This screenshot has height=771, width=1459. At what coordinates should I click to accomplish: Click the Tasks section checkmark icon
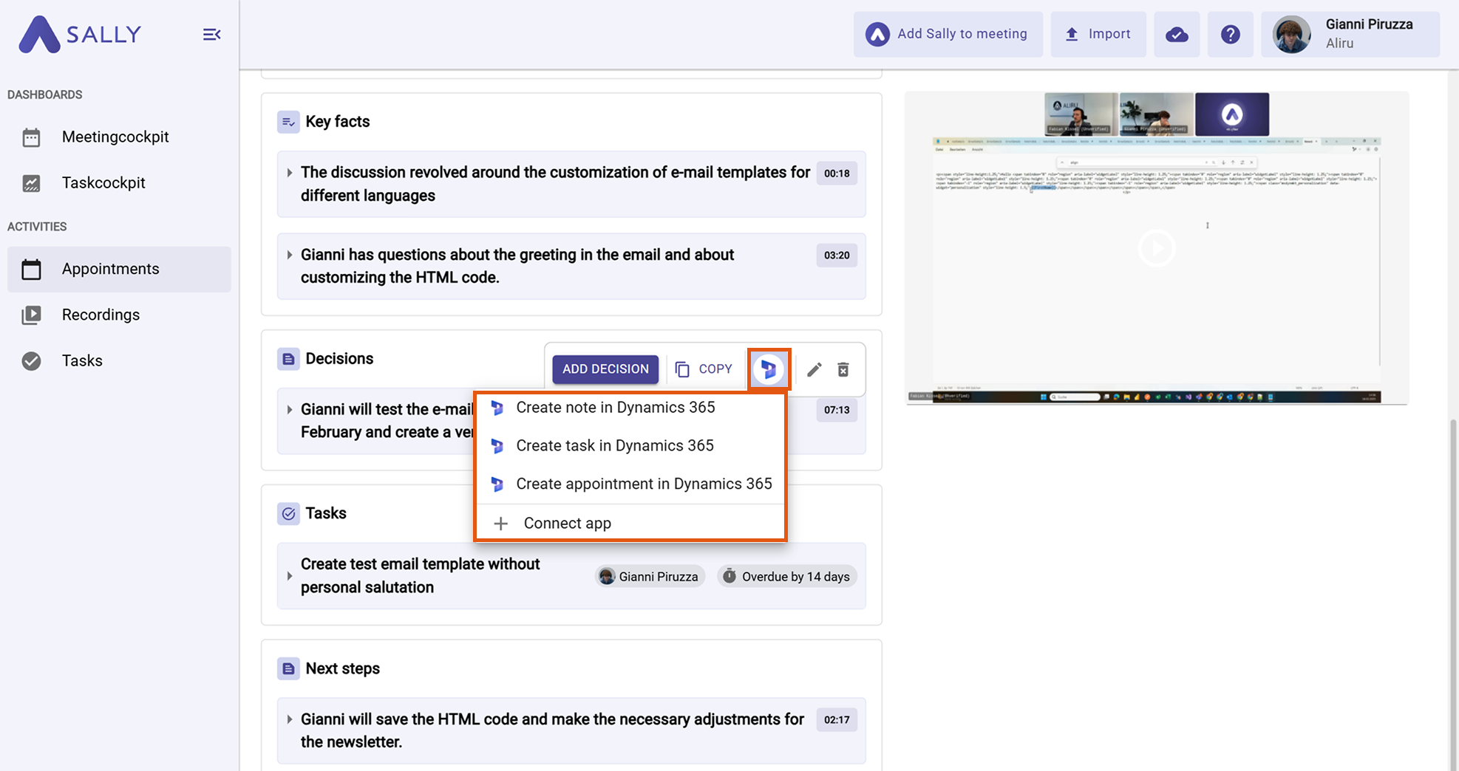click(288, 513)
